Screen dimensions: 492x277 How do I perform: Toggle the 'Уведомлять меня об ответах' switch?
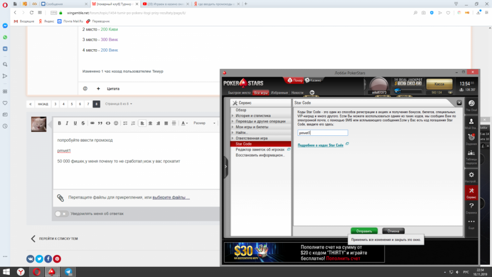[61, 214]
